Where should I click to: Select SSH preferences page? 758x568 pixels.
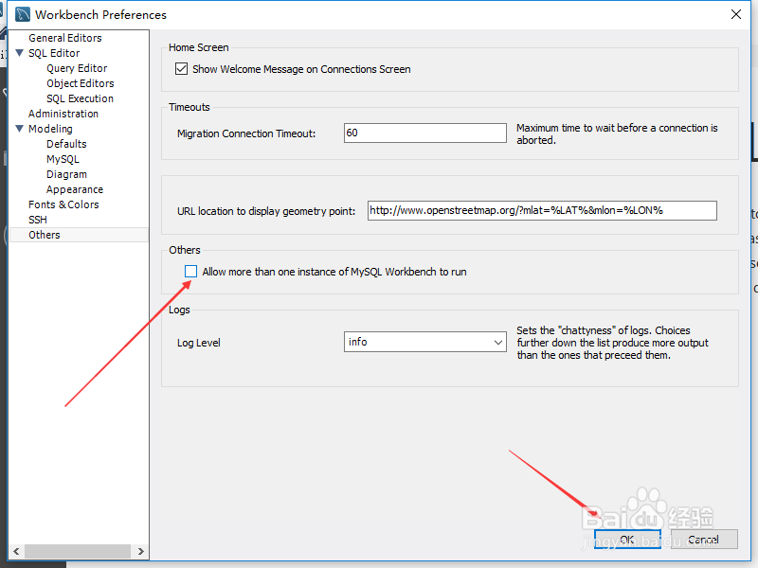[x=38, y=220]
